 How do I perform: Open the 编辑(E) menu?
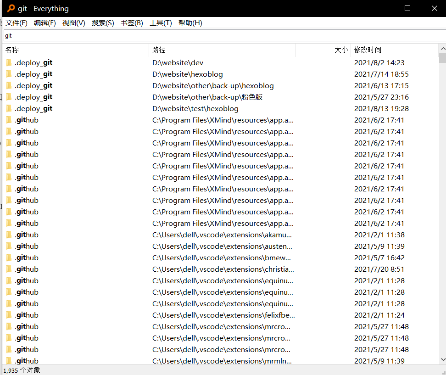click(x=45, y=23)
